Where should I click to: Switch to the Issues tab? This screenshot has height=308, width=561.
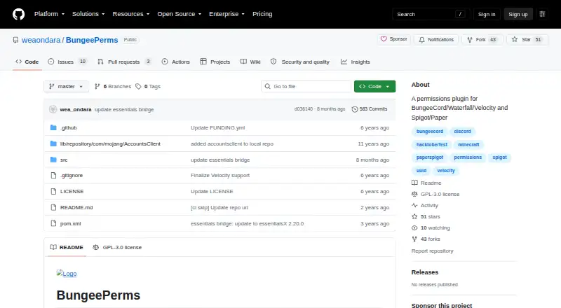pos(67,62)
